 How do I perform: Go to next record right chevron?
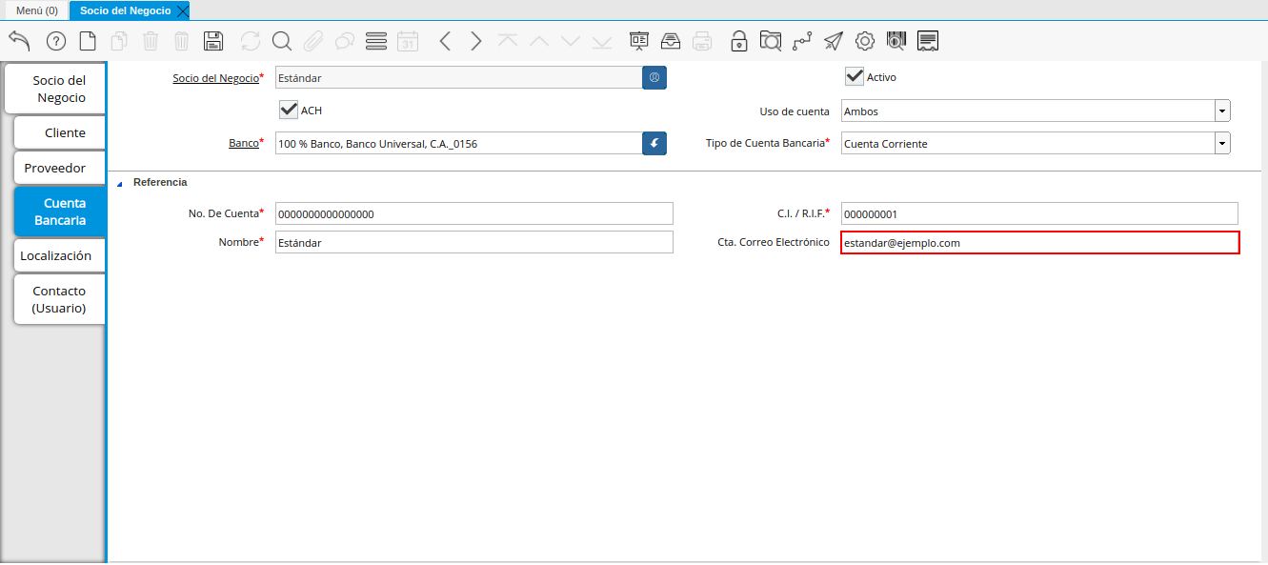tap(476, 41)
